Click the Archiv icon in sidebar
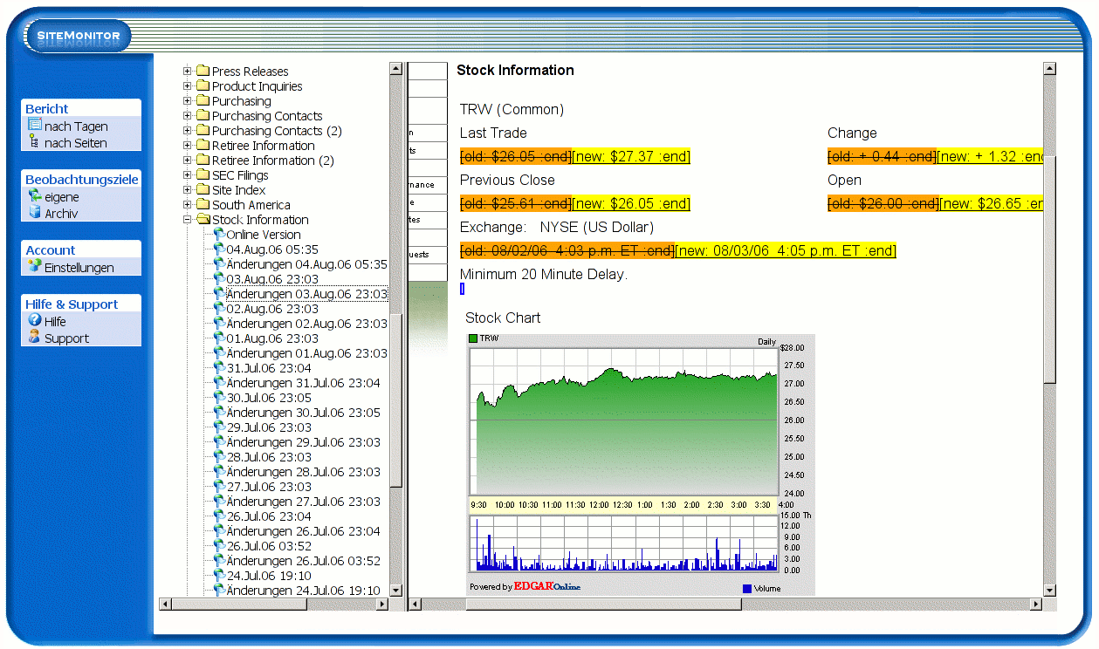 (x=35, y=213)
